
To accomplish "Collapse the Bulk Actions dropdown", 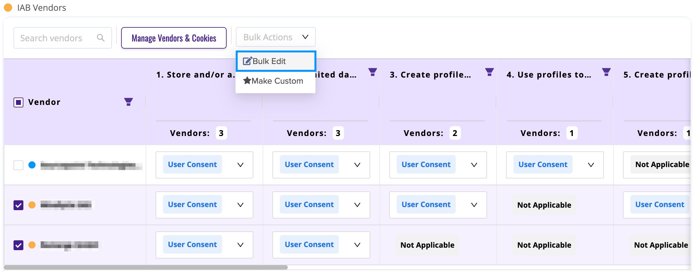I will tap(276, 37).
